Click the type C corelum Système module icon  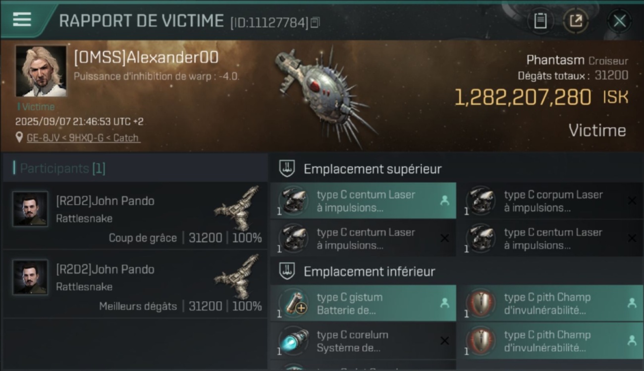[x=293, y=340]
